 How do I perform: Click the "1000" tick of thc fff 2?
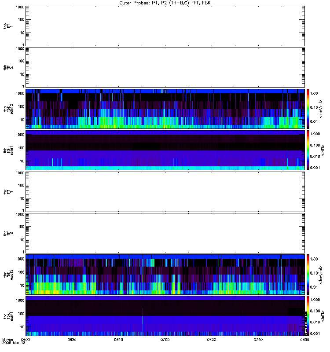(x=20, y=214)
